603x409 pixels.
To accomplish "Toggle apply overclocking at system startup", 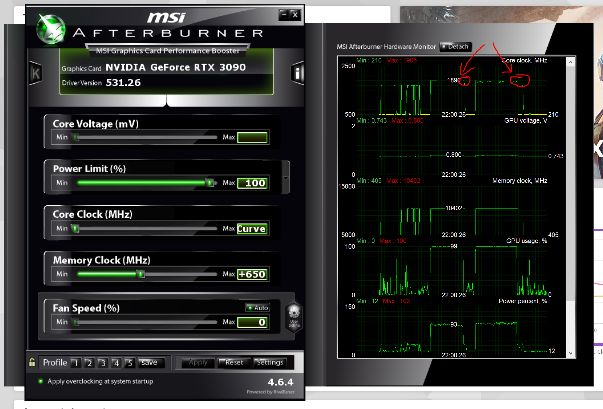I will 41,381.
